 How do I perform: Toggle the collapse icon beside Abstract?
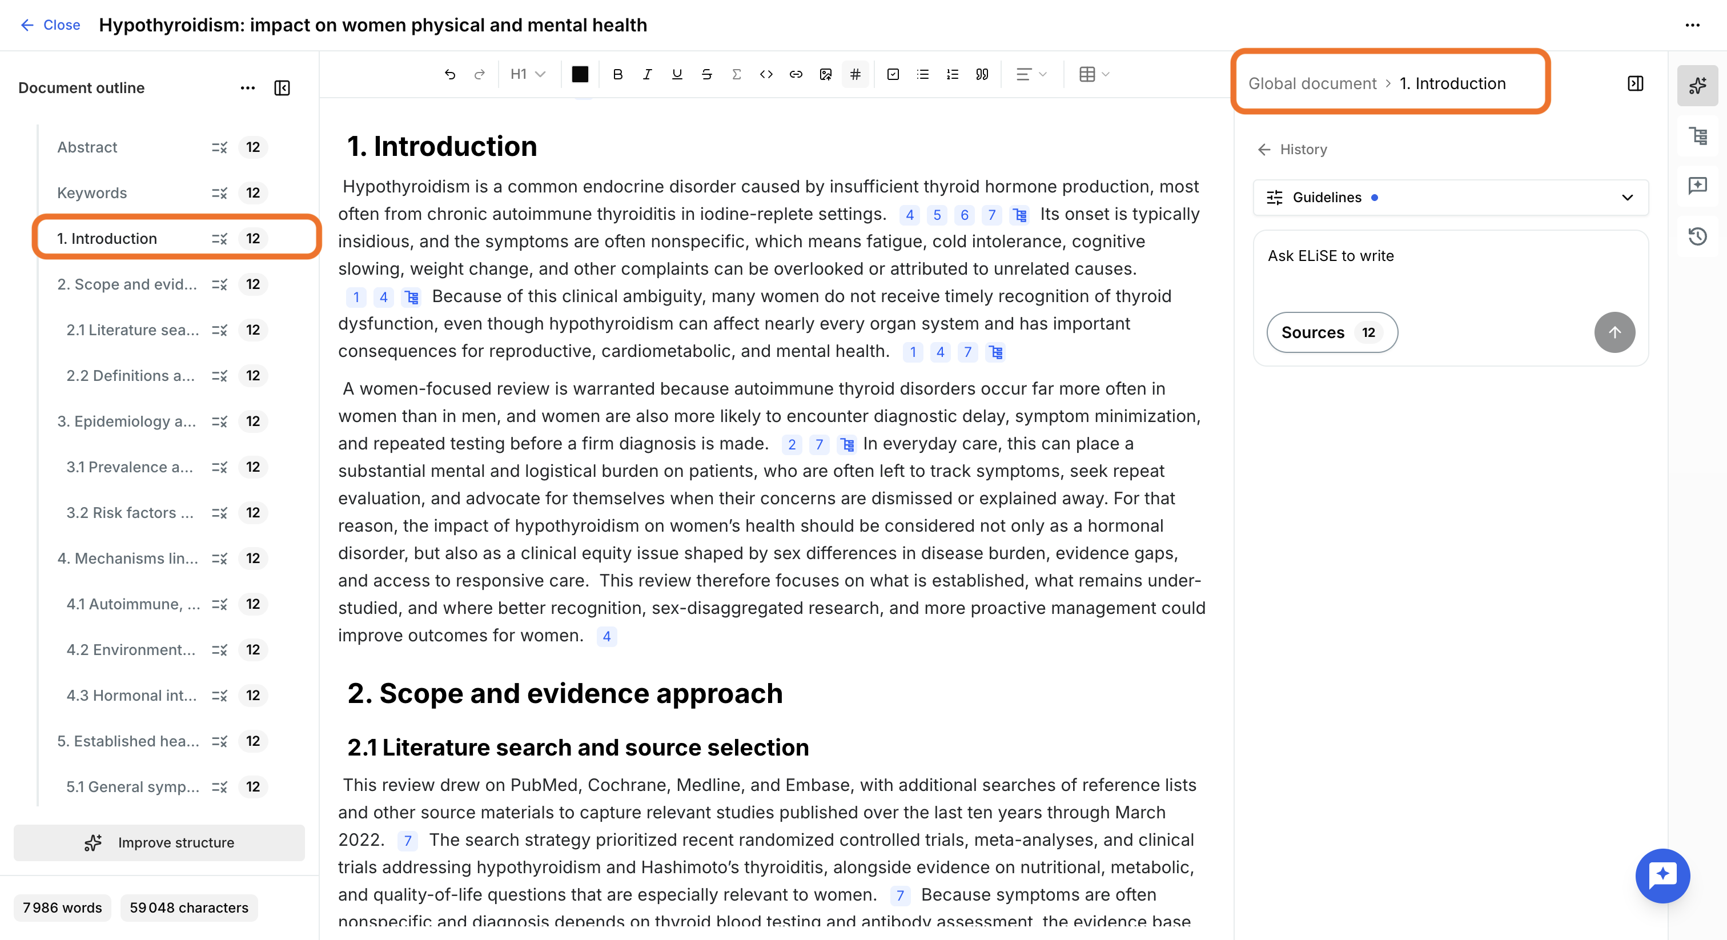point(219,147)
